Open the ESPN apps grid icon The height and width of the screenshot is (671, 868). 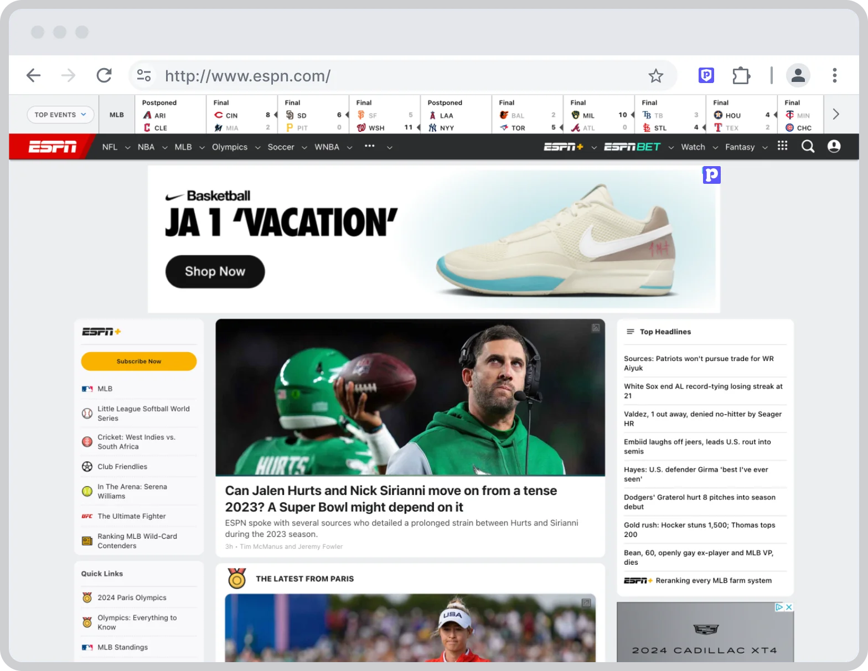point(782,146)
